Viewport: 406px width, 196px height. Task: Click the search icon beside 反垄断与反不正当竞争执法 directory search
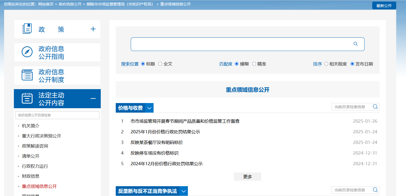[x=375, y=190]
